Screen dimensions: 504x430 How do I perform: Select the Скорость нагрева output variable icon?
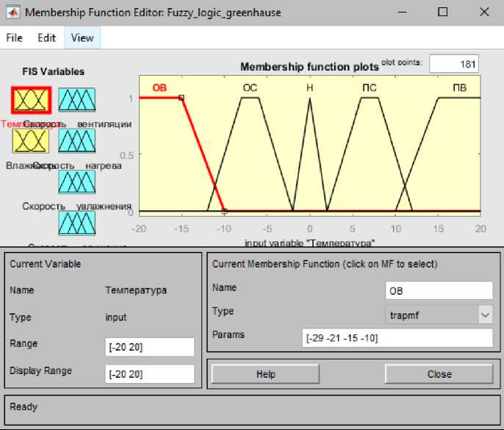pyautogui.click(x=77, y=141)
